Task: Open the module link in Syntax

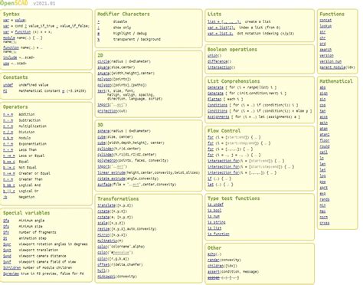Action: (9, 38)
